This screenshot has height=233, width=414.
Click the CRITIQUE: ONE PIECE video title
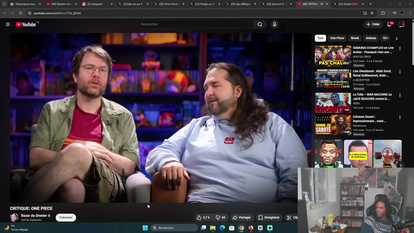(x=31, y=208)
